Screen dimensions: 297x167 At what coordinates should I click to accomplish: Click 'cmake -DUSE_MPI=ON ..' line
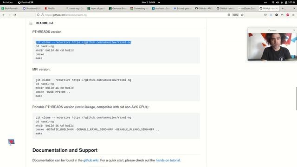(53, 92)
